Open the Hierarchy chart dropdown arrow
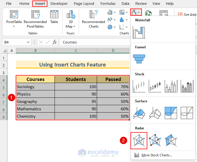The image size is (197, 162). [127, 13]
